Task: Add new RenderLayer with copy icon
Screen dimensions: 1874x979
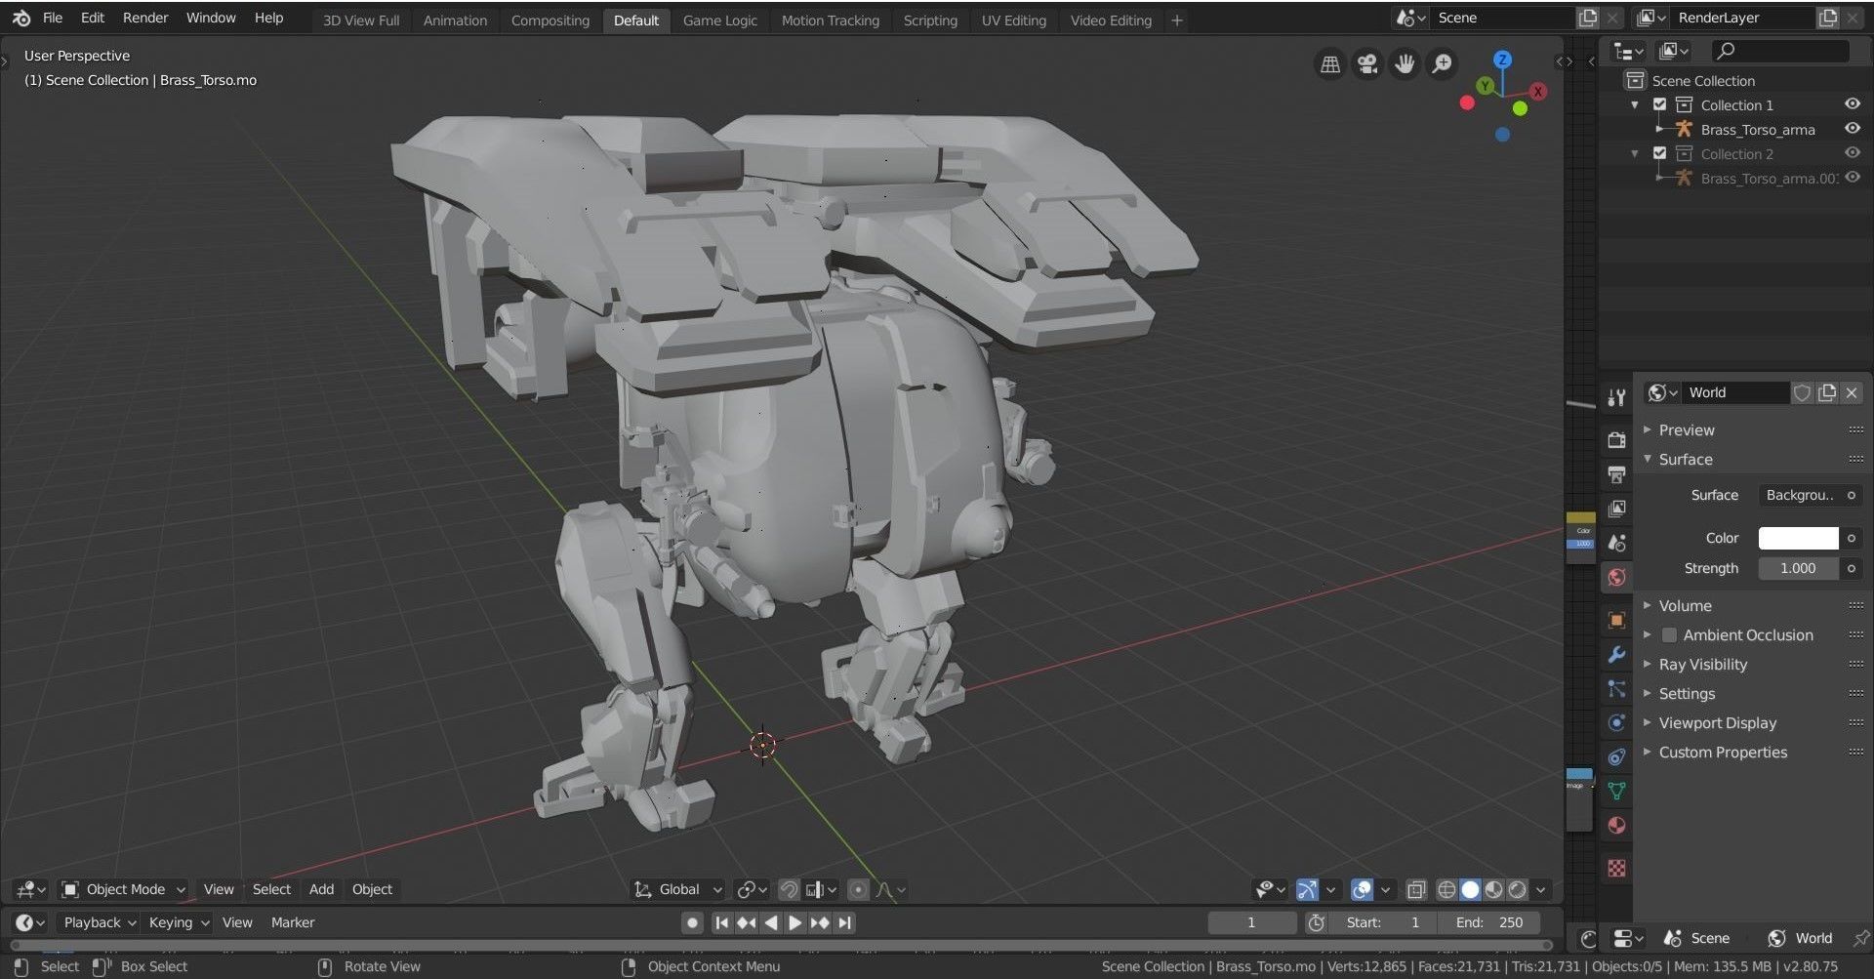Action: (1827, 18)
